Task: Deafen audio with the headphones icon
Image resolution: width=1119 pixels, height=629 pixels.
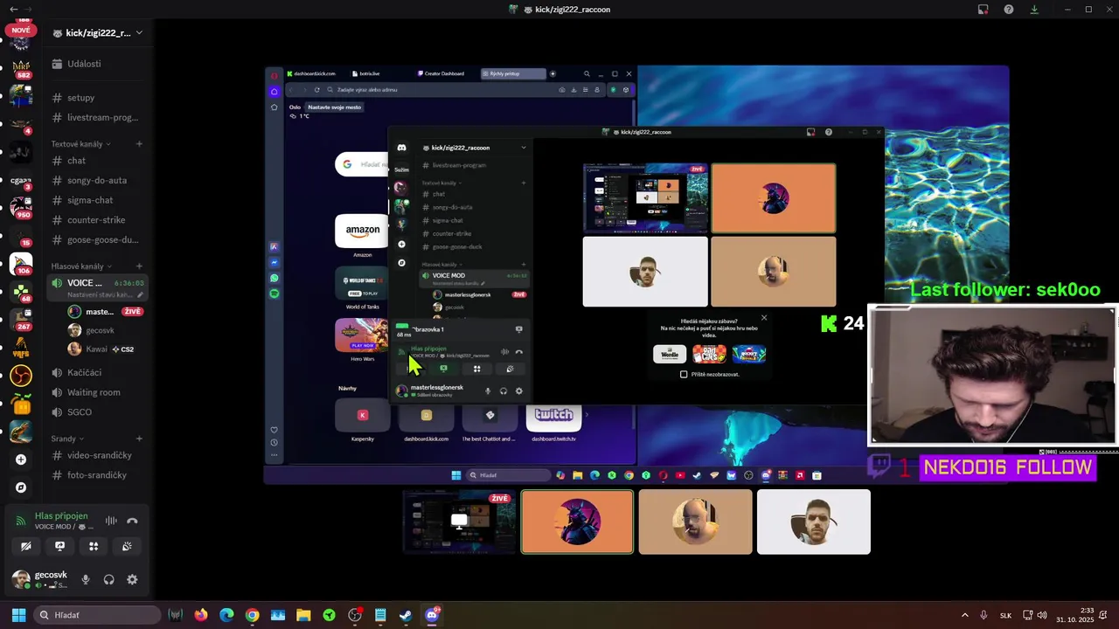Action: pyautogui.click(x=109, y=579)
